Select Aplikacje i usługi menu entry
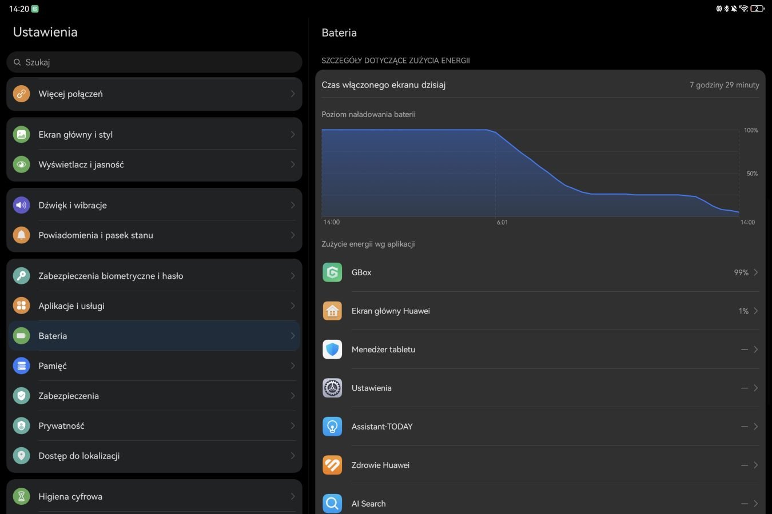 pos(154,306)
